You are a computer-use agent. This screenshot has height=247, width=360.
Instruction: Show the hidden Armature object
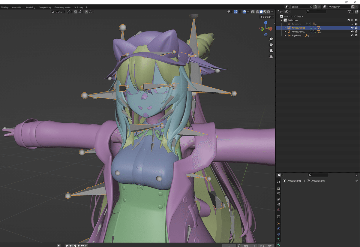point(352,24)
